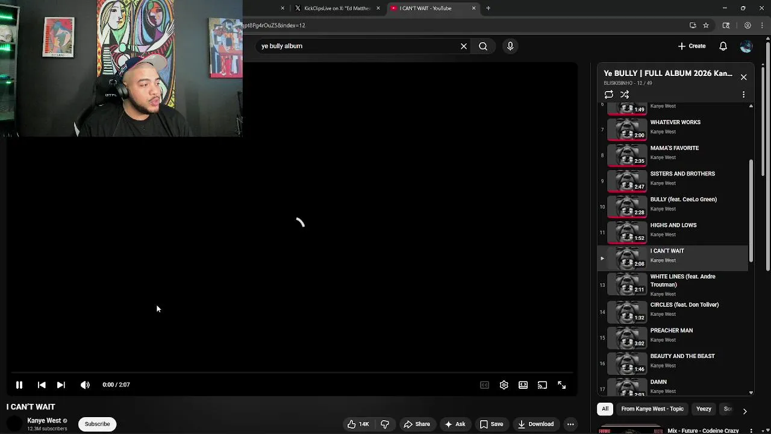Open a new browser tab

[x=488, y=8]
